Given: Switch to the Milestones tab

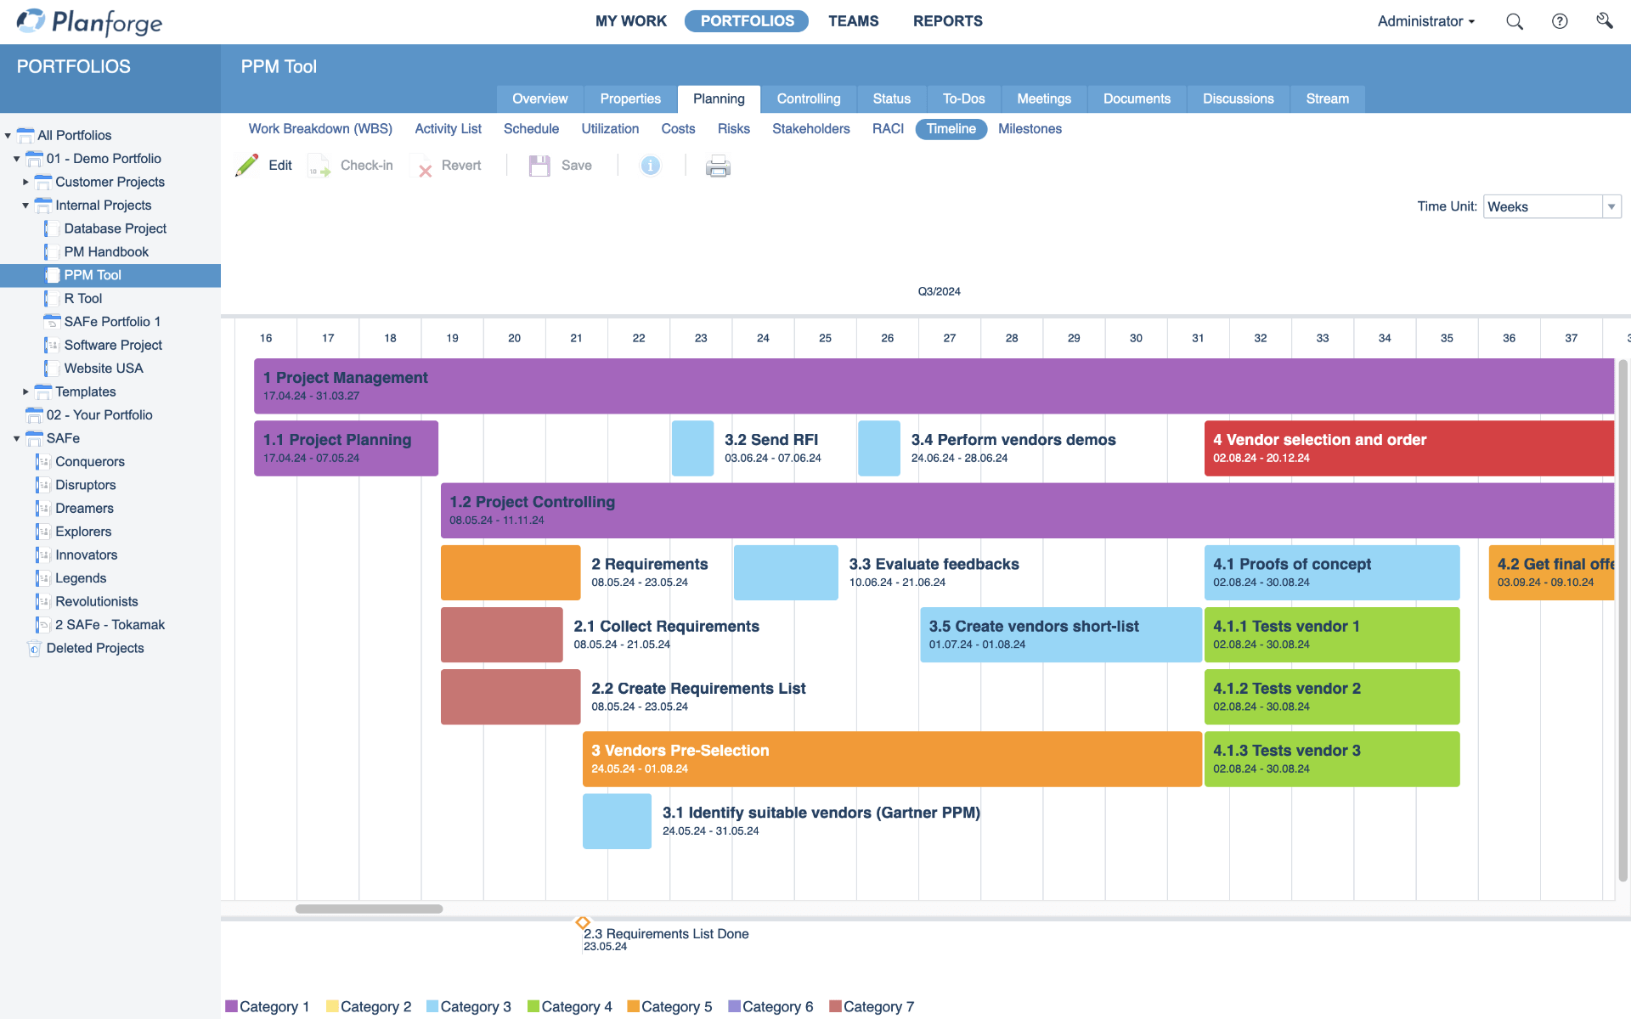Looking at the screenshot, I should [x=1029, y=129].
